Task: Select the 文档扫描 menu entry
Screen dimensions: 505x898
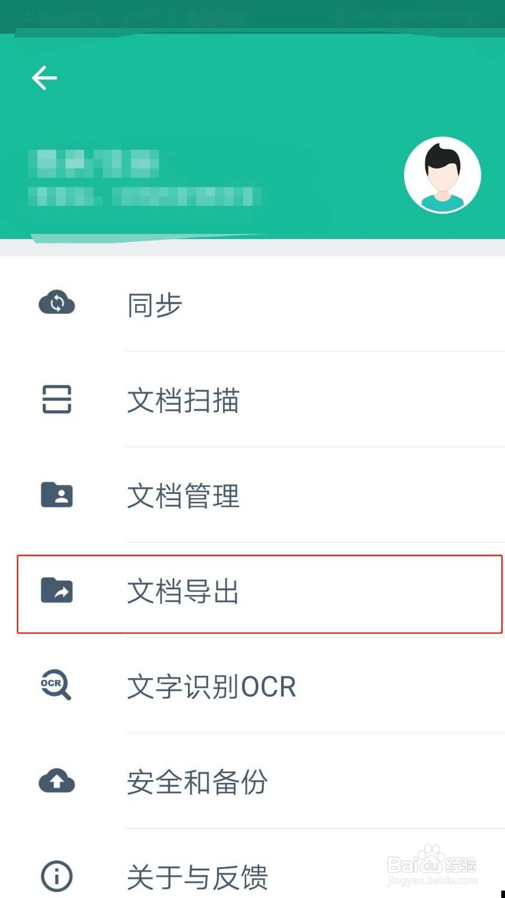Action: coord(183,400)
